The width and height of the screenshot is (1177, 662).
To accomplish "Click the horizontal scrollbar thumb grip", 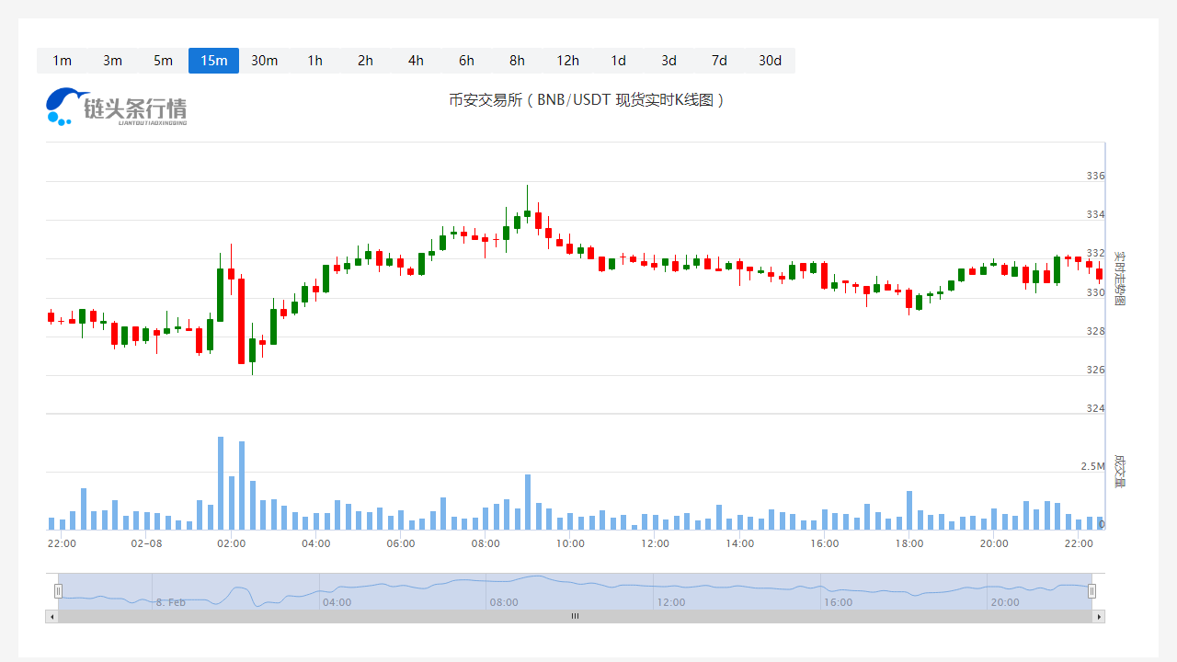I will 575,616.
